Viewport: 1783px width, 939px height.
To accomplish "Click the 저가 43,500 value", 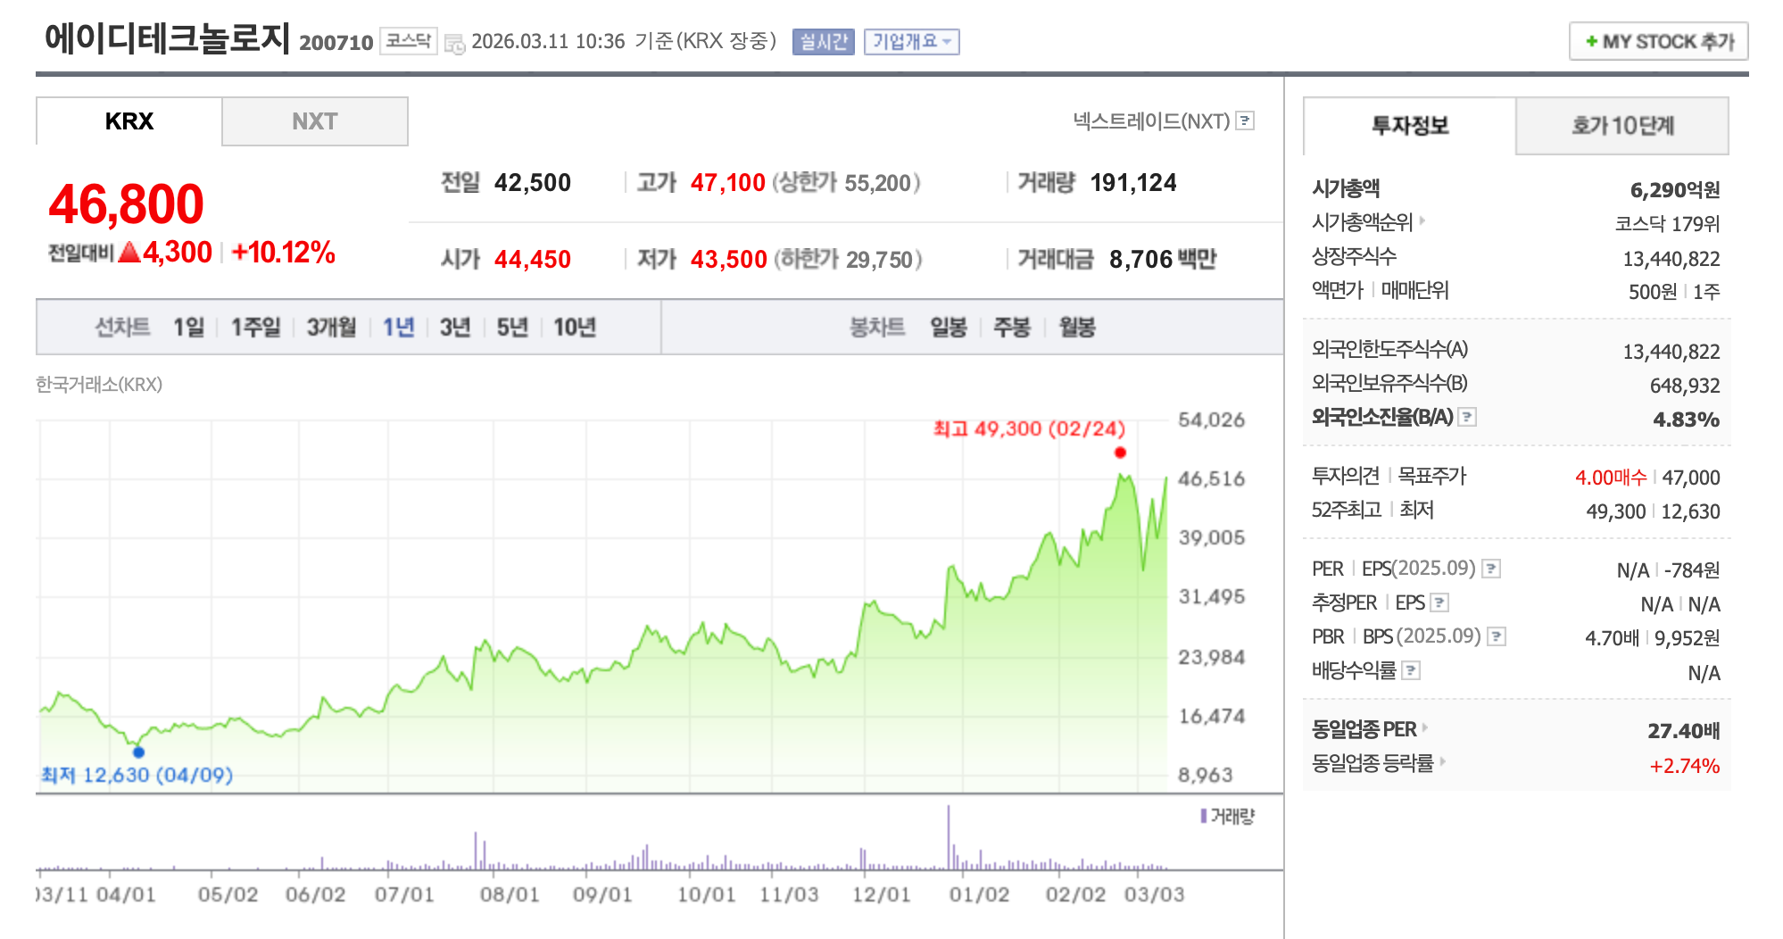I will (x=728, y=260).
